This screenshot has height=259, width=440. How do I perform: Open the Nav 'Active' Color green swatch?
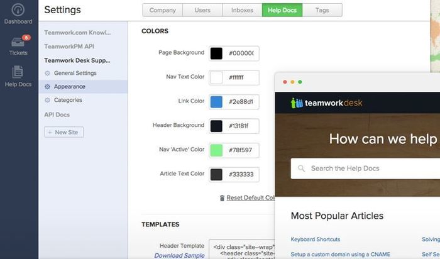coord(216,150)
